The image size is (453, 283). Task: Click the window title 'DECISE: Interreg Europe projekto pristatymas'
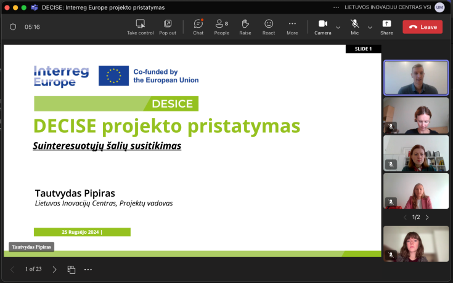(x=103, y=7)
